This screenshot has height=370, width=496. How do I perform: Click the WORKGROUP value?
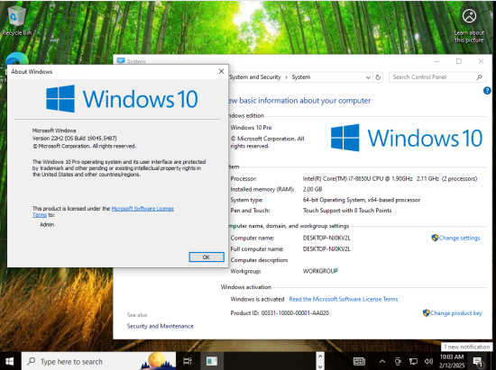[320, 271]
